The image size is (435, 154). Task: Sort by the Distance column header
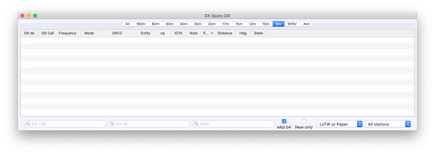pos(225,33)
